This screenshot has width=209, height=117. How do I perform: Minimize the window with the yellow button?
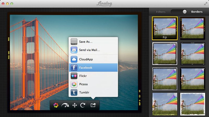tap(8, 4)
